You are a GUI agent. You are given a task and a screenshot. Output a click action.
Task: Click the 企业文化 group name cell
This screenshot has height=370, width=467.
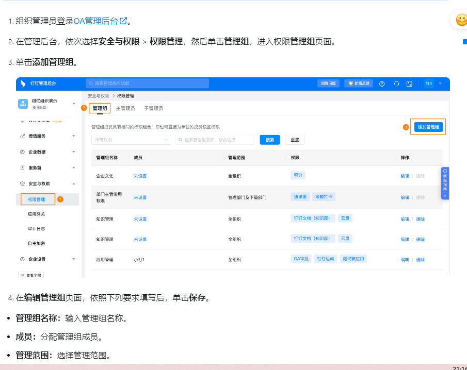click(x=105, y=176)
